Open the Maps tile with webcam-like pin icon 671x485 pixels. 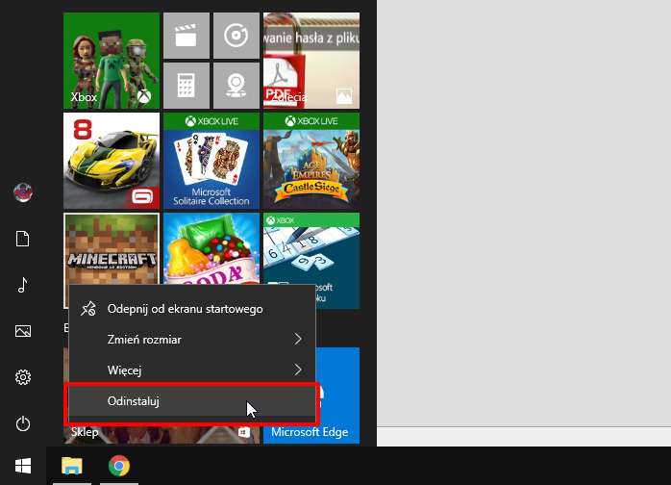pos(236,86)
